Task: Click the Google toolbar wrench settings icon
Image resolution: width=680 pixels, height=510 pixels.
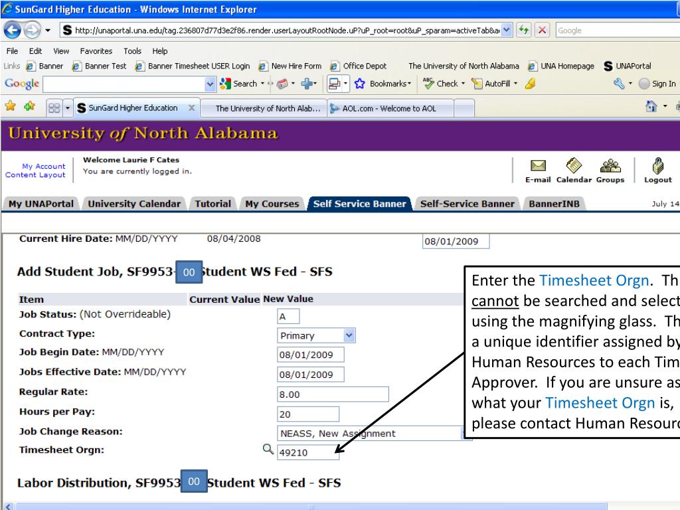Action: click(619, 83)
